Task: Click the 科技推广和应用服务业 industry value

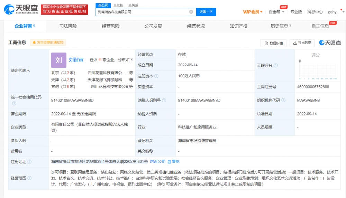Action: pyautogui.click(x=197, y=127)
